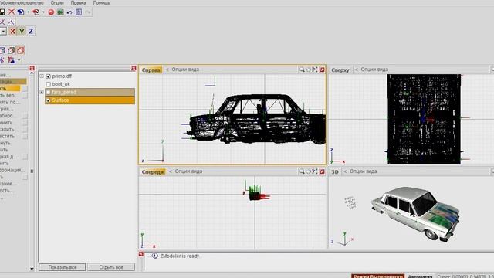Screen dimensions: 494x278
Task: Click the Сверху viewport label tab
Action: pyautogui.click(x=340, y=69)
